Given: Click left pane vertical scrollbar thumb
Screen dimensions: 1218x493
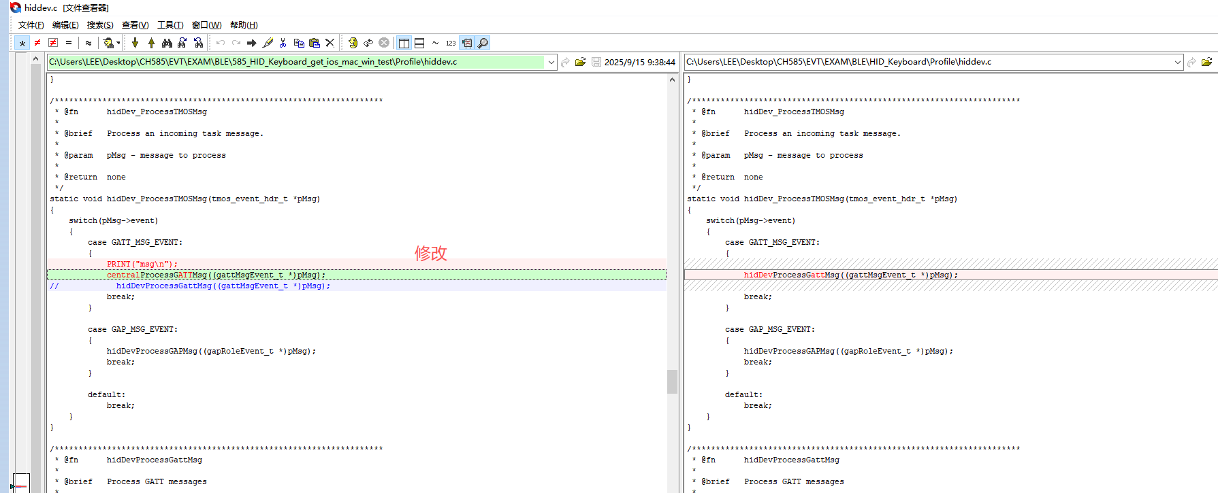Looking at the screenshot, I should [x=673, y=381].
